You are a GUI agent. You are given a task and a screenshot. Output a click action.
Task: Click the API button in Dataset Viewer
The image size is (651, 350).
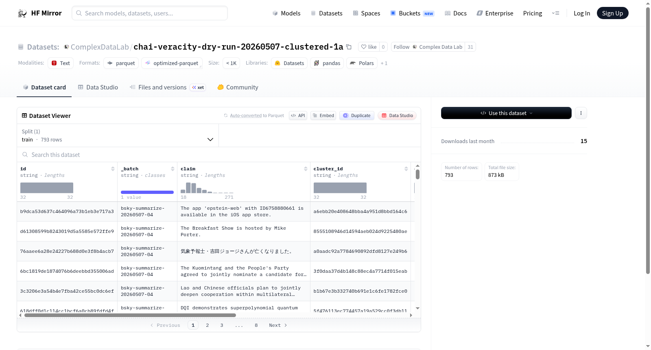298,115
